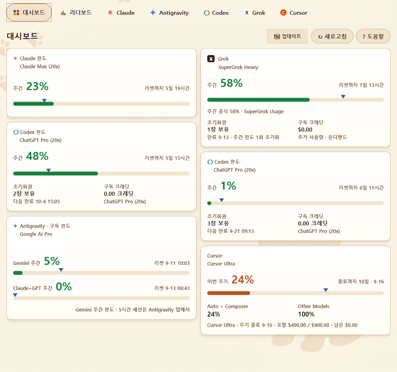
Task: Click the Gemini 주간 5% progress bar
Action: 101,273
